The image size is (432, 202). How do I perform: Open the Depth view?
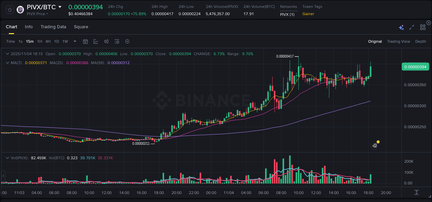point(421,41)
